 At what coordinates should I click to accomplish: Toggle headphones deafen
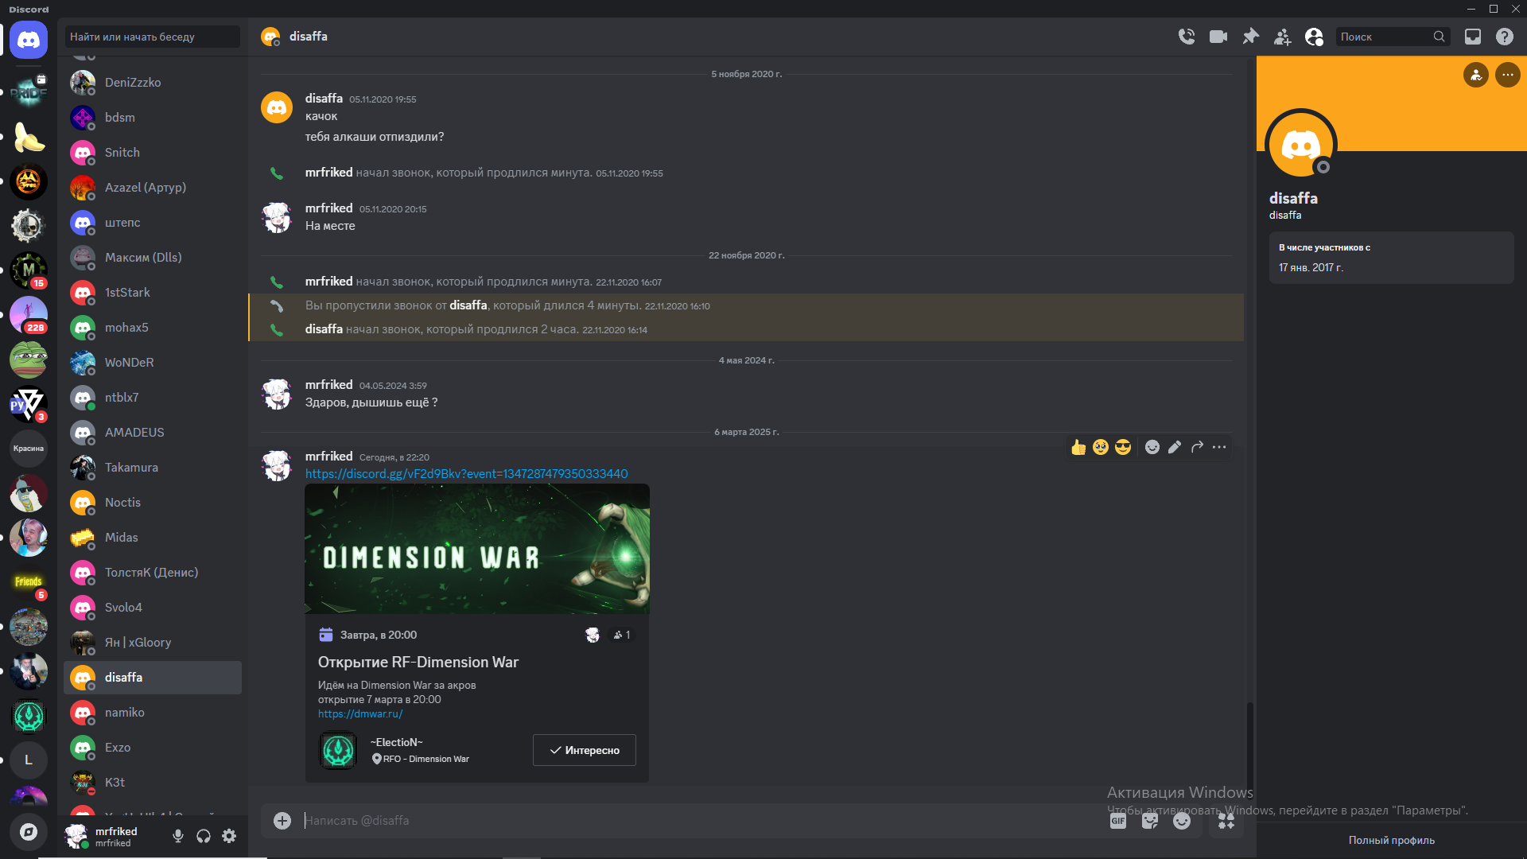[x=204, y=836]
